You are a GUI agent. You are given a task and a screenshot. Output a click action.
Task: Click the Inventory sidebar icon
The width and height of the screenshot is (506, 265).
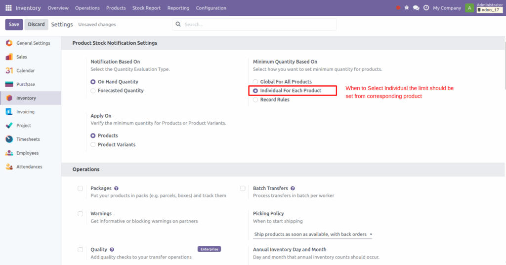[x=9, y=98]
